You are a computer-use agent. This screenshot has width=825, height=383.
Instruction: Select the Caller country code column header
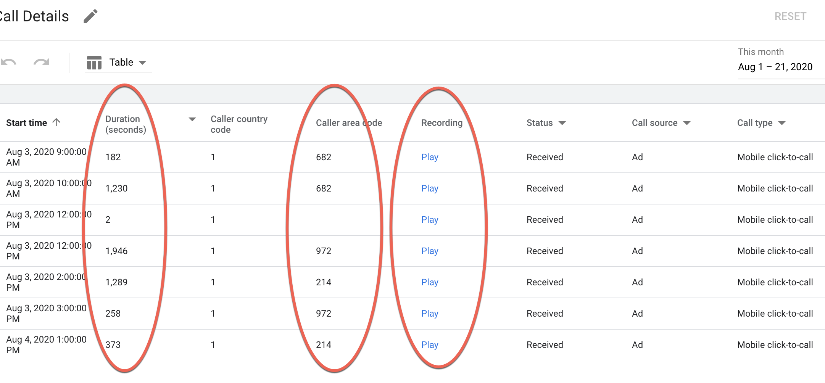[x=239, y=124]
